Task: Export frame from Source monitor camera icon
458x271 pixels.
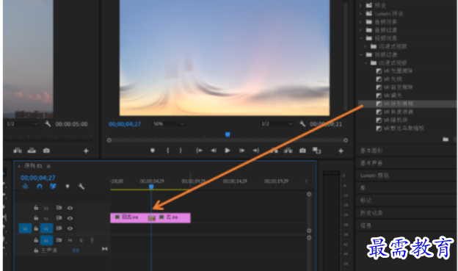Action: click(46, 151)
